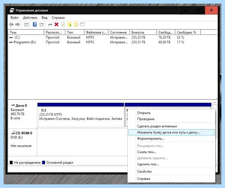Open the Справка menu in menu bar
Viewport: 225px width, 188px height.
click(58, 18)
